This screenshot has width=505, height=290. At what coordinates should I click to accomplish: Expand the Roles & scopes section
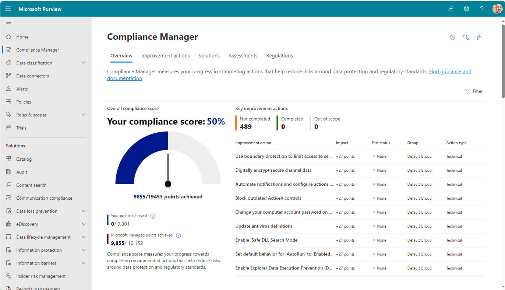84,115
